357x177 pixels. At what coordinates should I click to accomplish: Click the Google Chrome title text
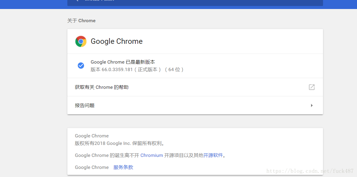pyautogui.click(x=117, y=41)
